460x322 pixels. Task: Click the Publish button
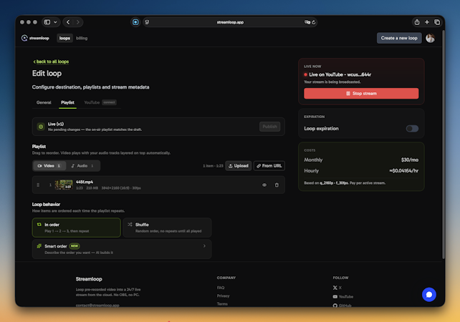point(269,127)
